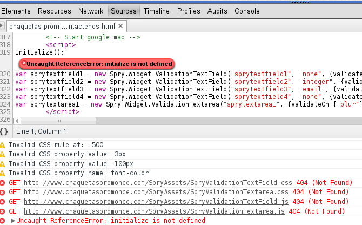Click the warning icon beside Invalid CSS rule at: .500
Screen dimensions: 362x225
pyautogui.click(x=2, y=145)
